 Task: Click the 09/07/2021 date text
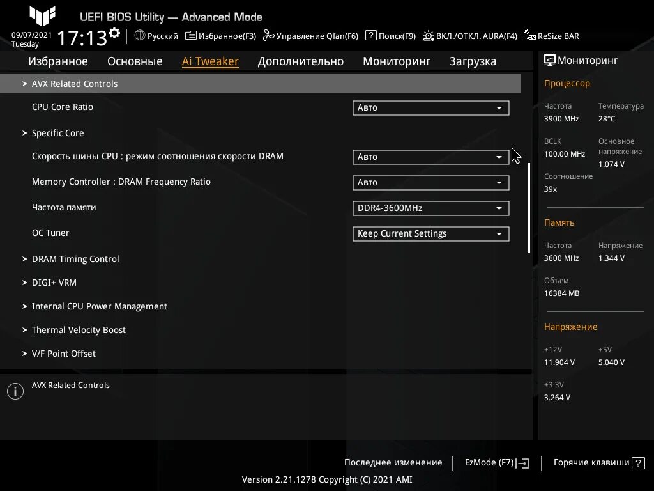31,35
